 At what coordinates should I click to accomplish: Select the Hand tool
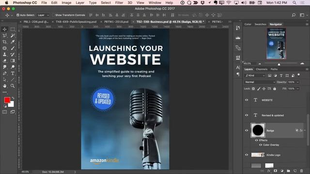tap(4, 86)
